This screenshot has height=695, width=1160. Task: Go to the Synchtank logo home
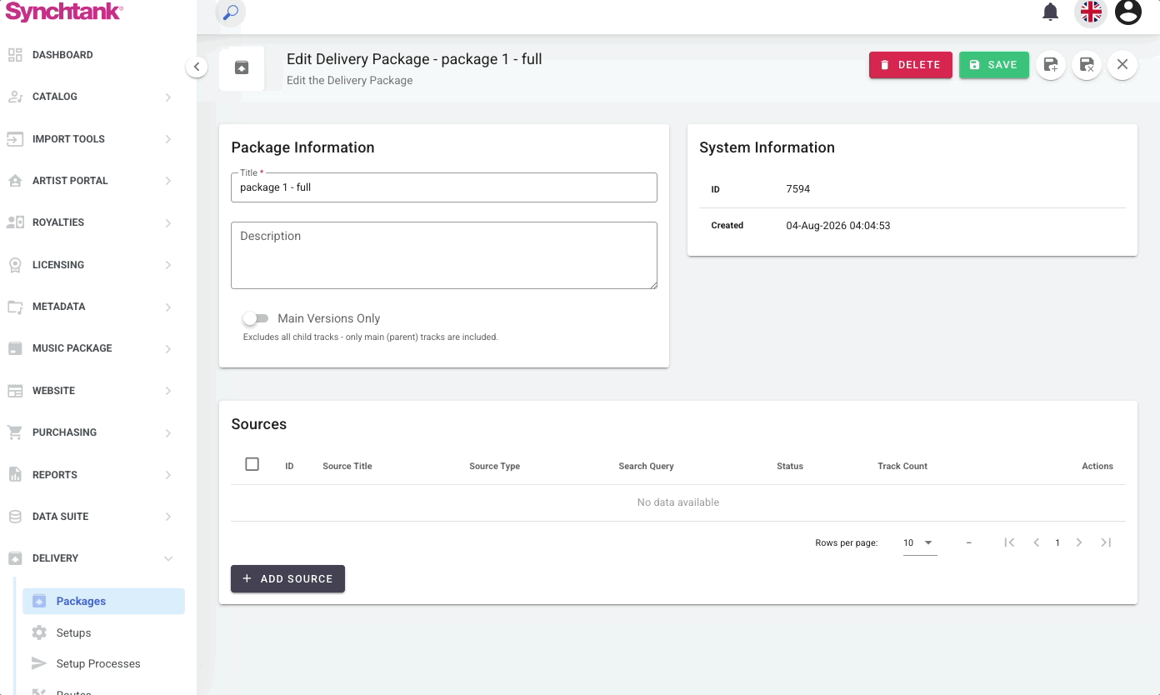pyautogui.click(x=64, y=12)
